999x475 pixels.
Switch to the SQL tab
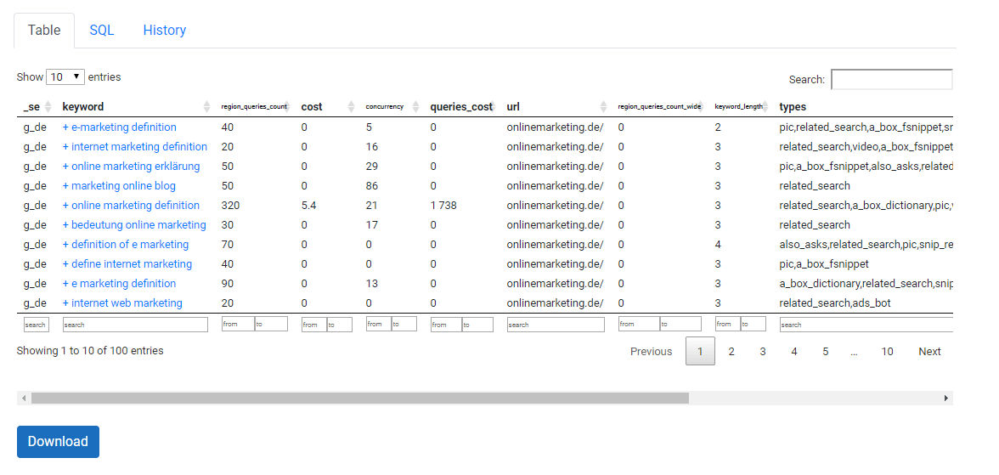[x=102, y=30]
